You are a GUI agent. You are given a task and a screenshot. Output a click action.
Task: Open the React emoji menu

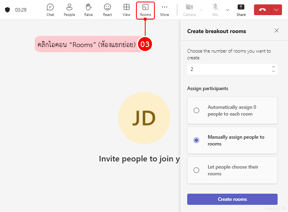pos(107,10)
